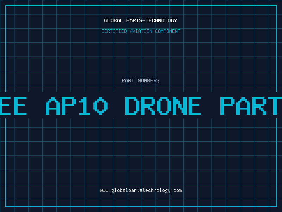
Task: Click the clipped EE letters at left
Action: point(13,106)
